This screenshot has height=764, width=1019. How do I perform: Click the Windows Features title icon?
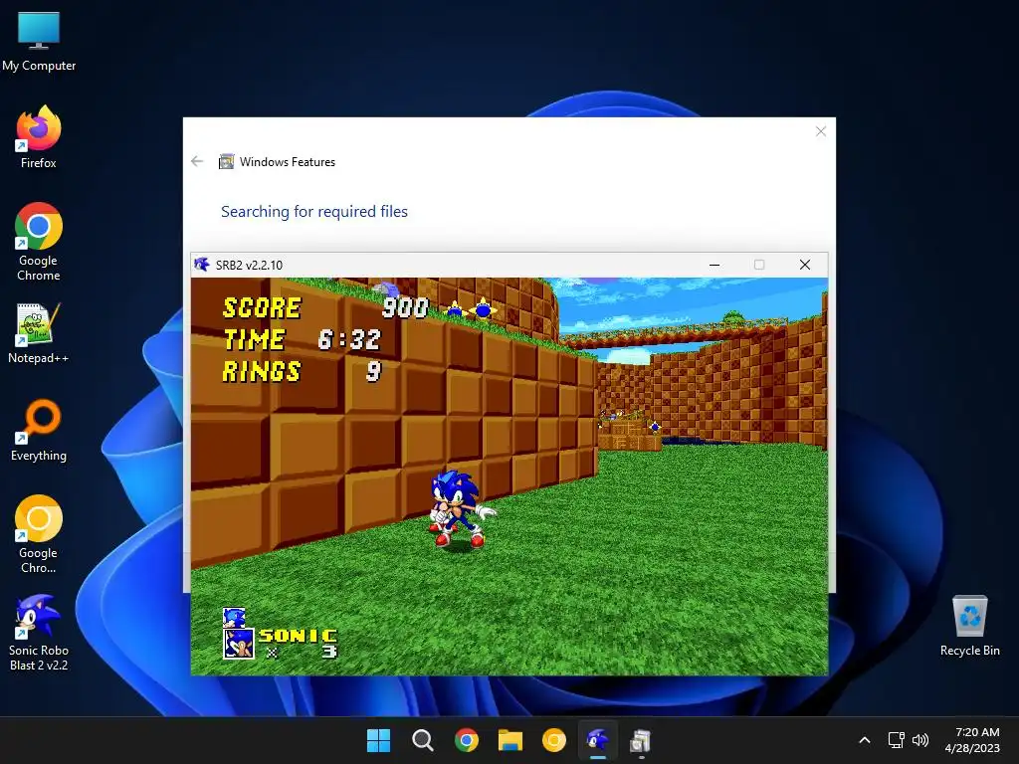[226, 161]
